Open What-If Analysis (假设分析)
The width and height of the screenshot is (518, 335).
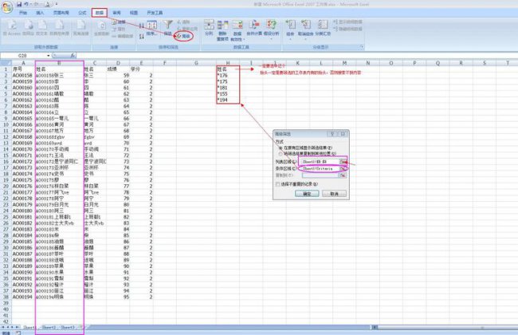pos(272,28)
